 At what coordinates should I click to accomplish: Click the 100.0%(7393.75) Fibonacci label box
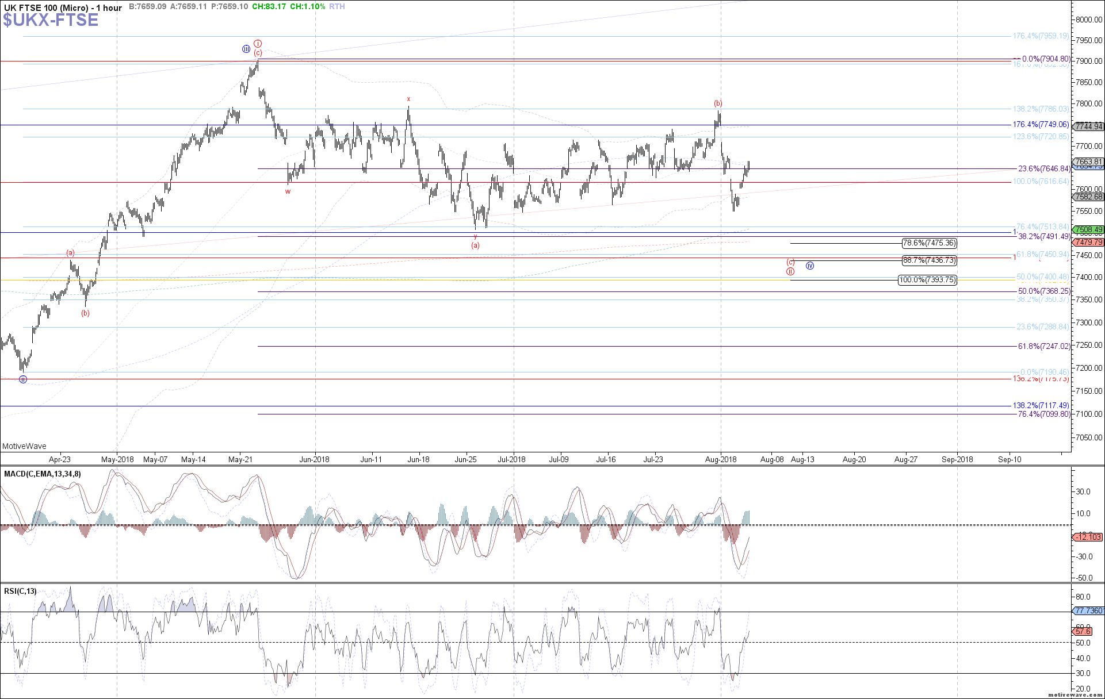[x=927, y=280]
